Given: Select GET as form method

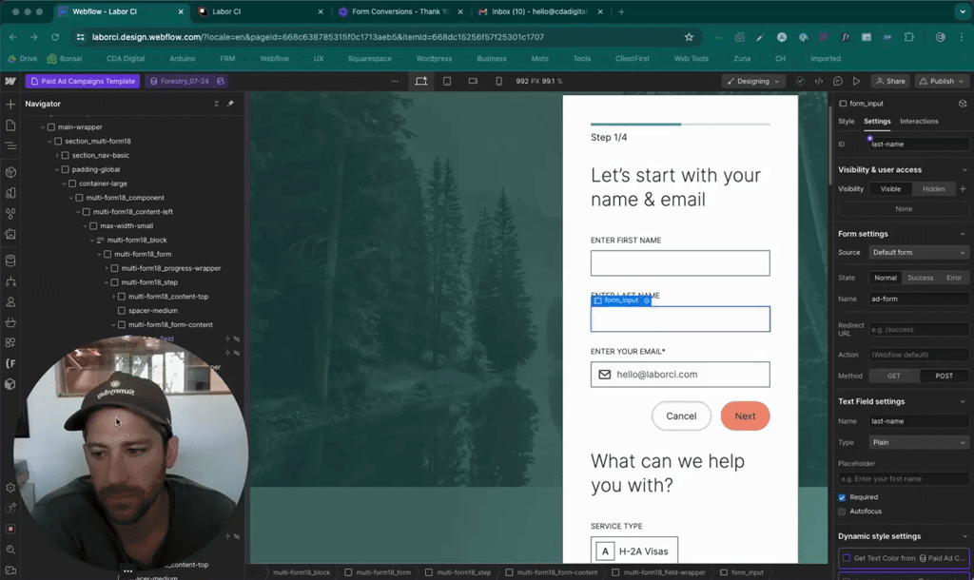Looking at the screenshot, I should (x=895, y=377).
